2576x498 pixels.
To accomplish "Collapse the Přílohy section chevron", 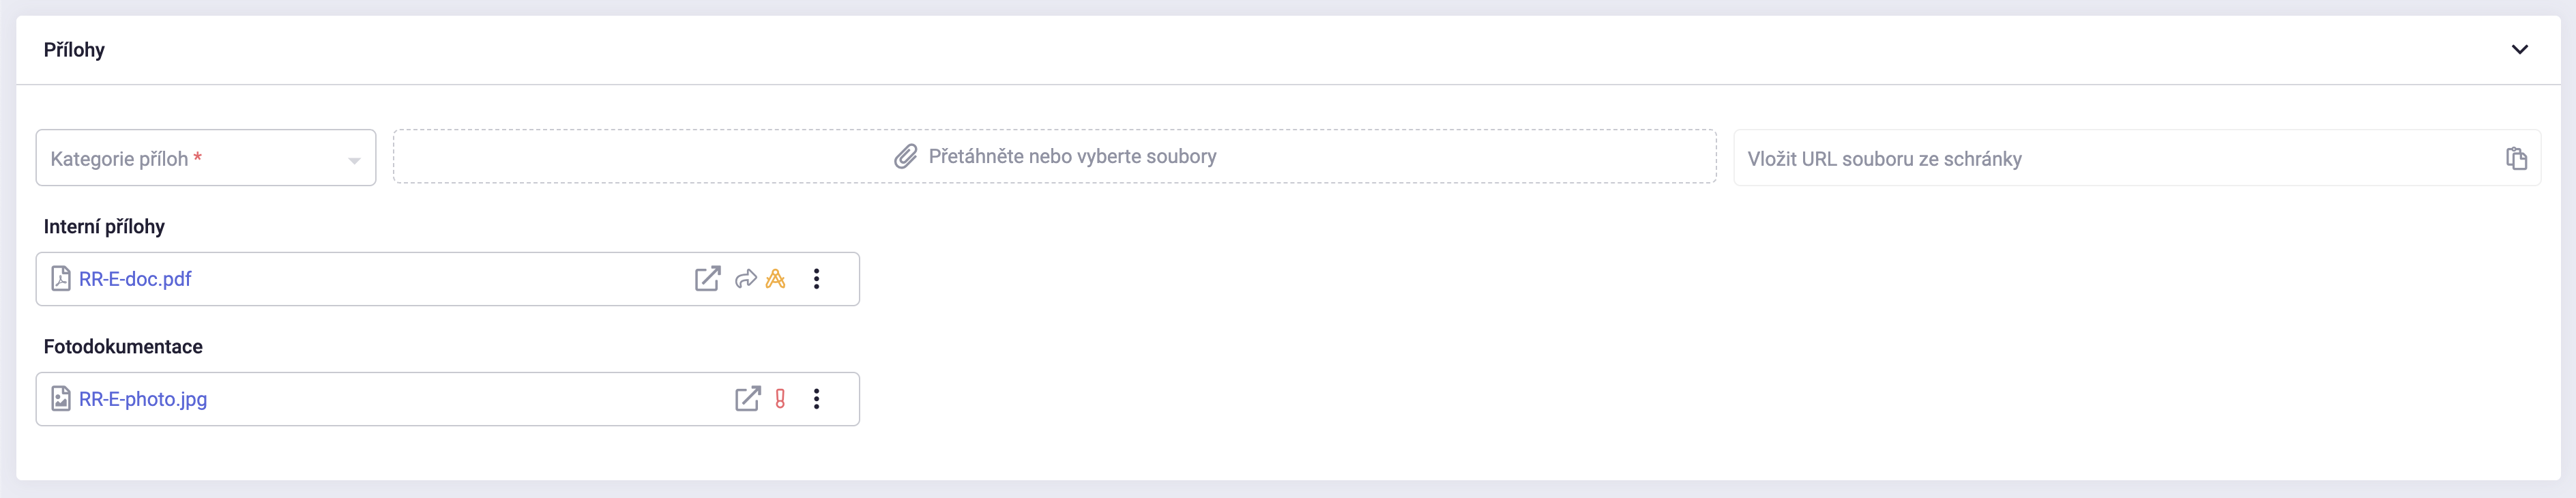I will [2519, 50].
